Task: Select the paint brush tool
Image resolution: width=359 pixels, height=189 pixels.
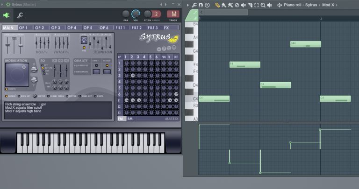Action: (x=224, y=5)
